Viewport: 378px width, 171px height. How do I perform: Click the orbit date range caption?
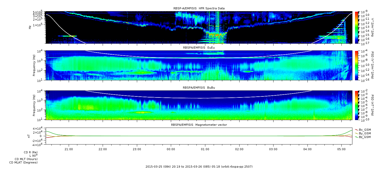[199, 167]
